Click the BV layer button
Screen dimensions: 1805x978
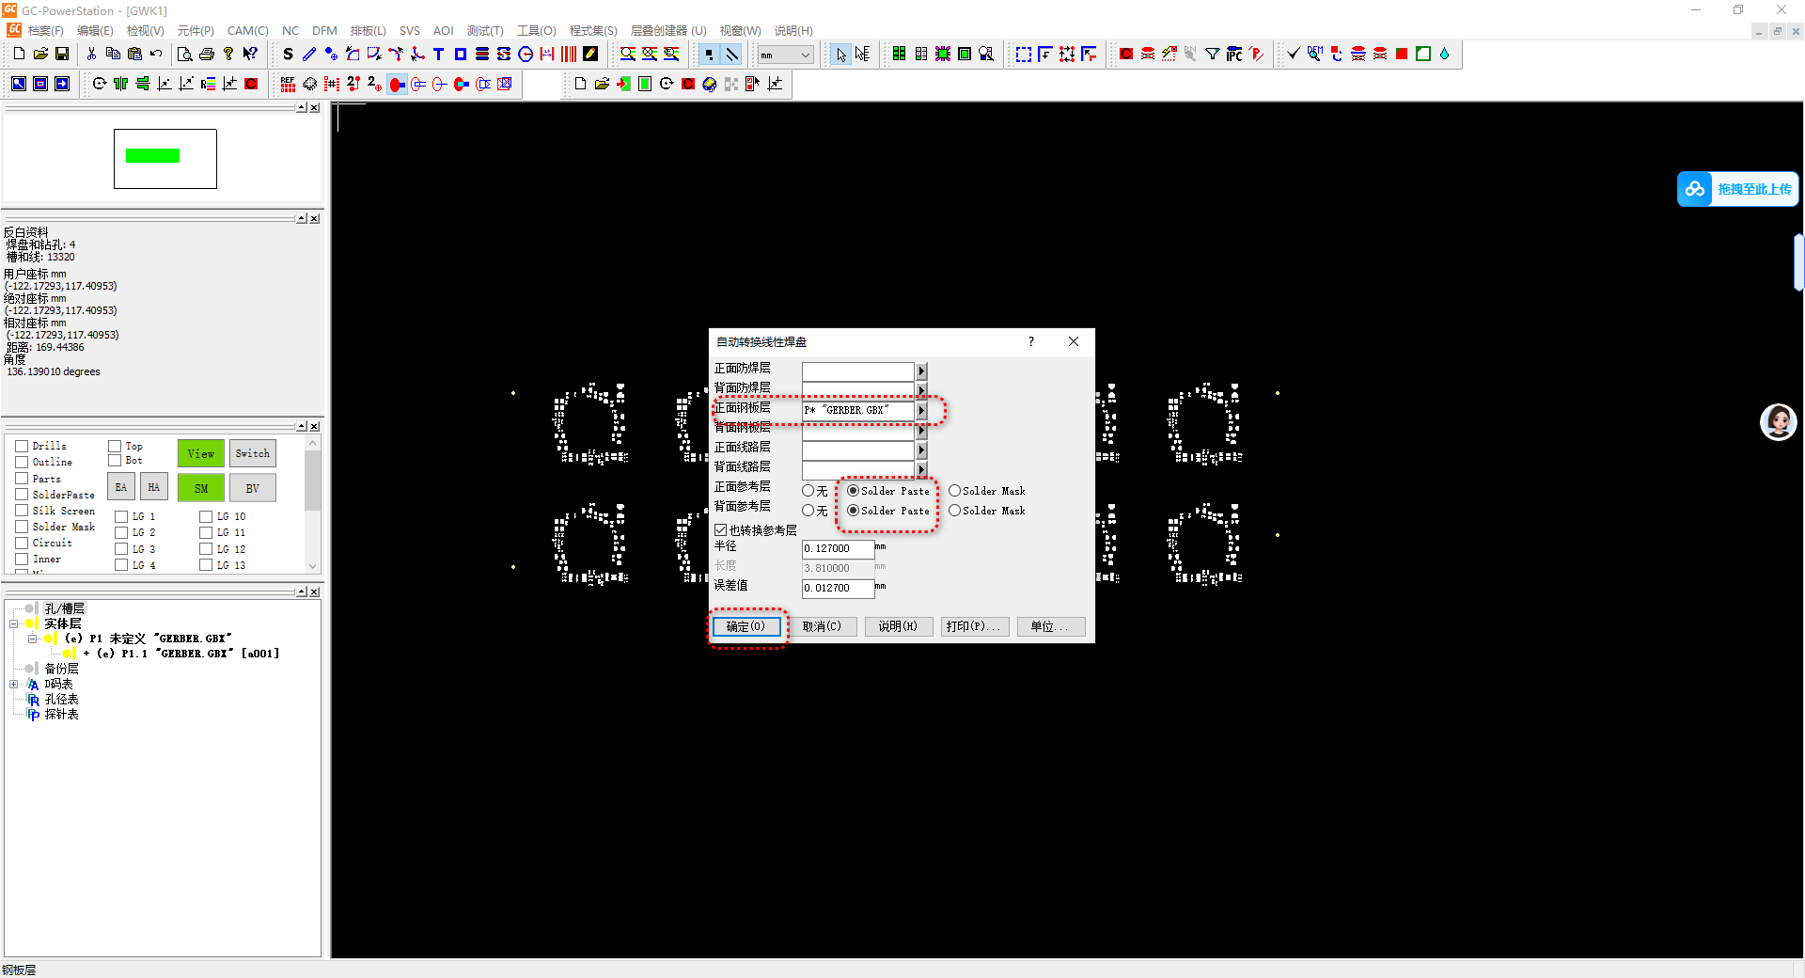(x=252, y=488)
